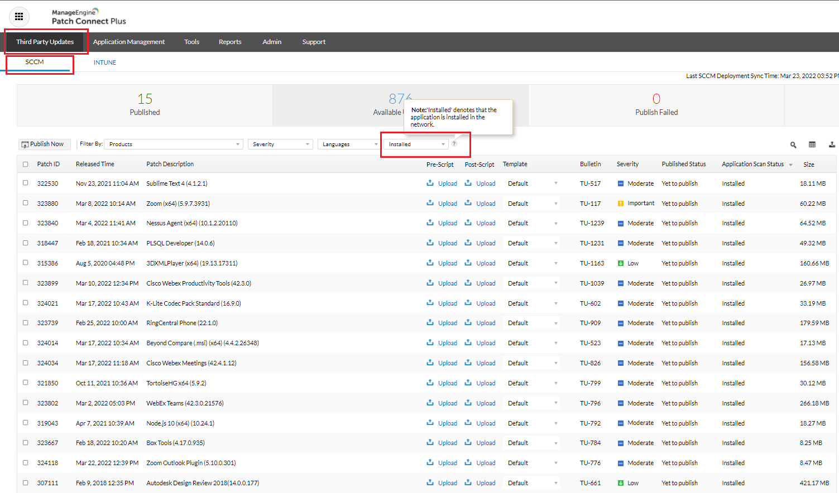Open the Support tab
This screenshot has height=493, width=839.
(x=314, y=42)
